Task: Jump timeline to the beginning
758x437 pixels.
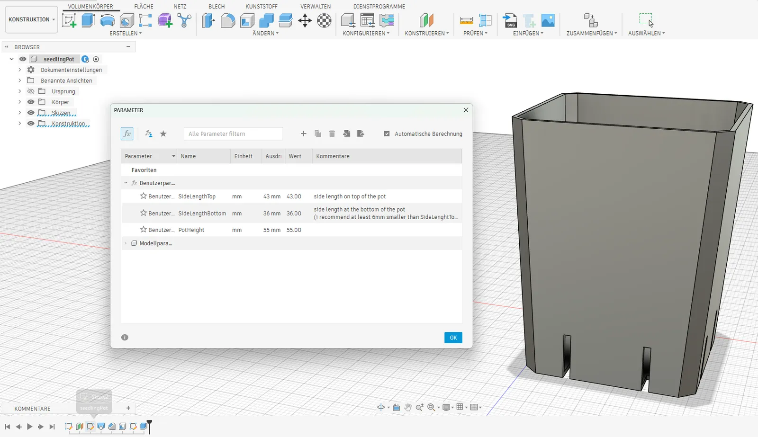Action: coord(8,427)
